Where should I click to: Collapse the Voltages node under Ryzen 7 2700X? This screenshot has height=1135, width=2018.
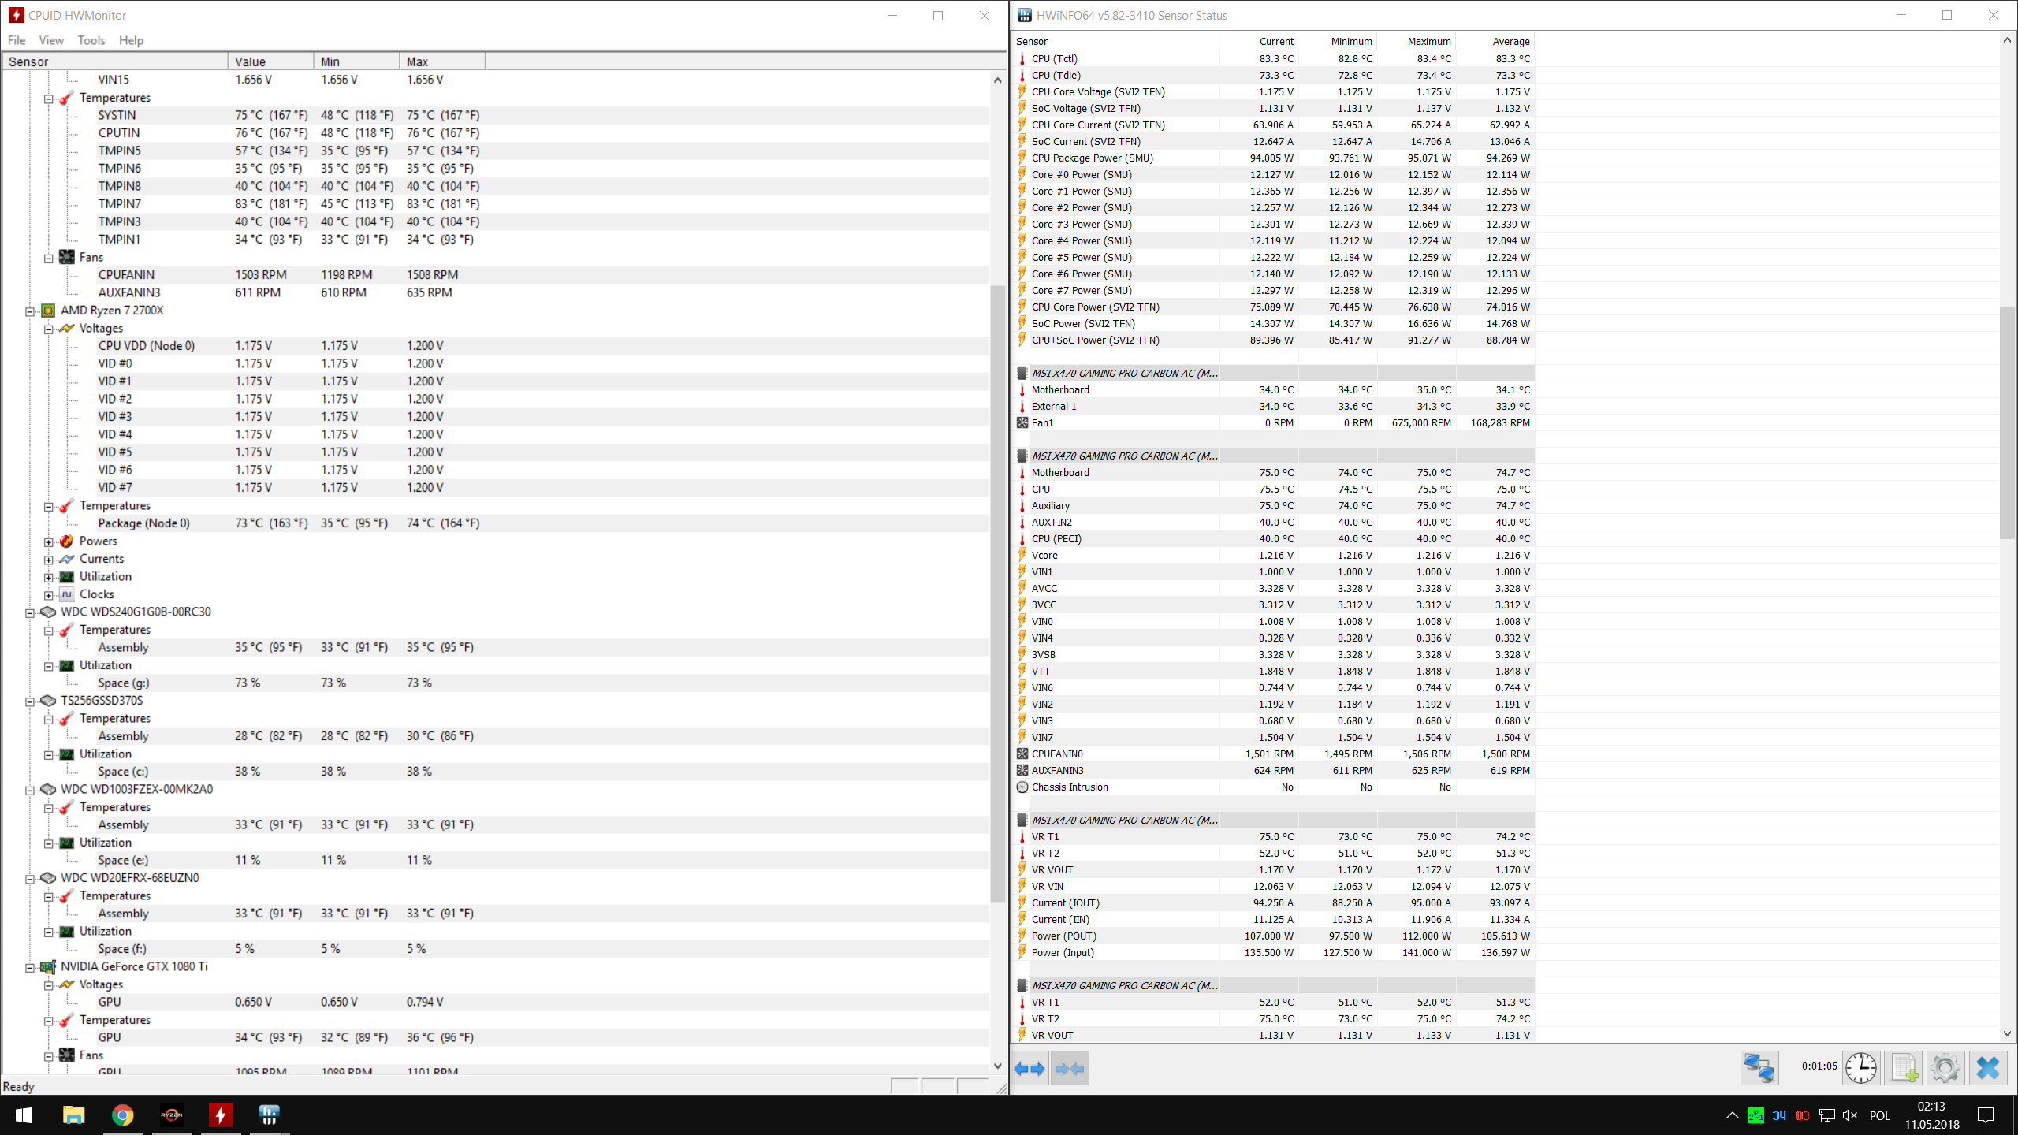click(49, 329)
